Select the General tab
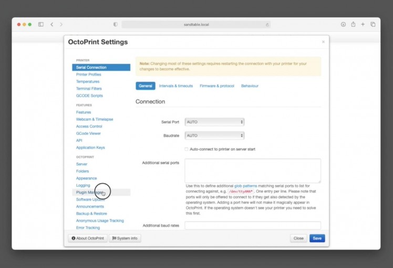393x268 pixels. (x=146, y=86)
